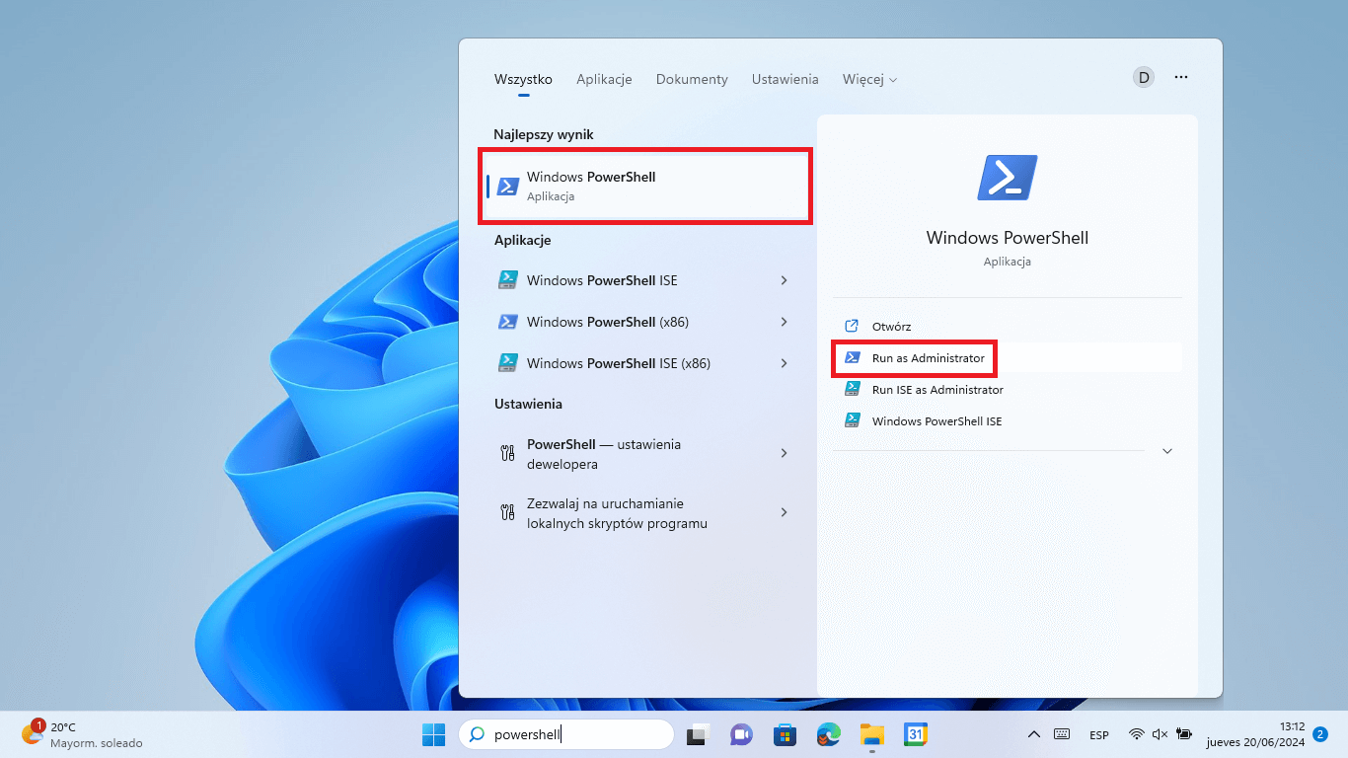Click the Windows PowerShell (x86) app icon
This screenshot has height=758, width=1348.
pos(508,322)
